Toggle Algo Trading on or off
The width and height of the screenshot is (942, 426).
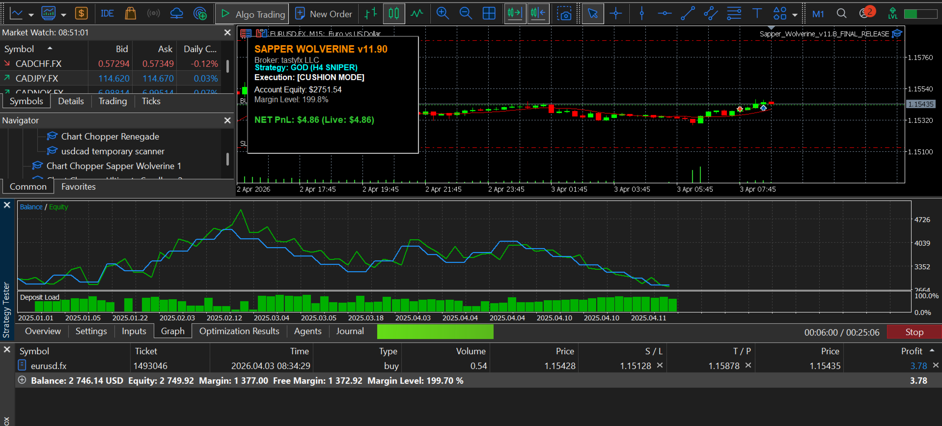point(252,14)
